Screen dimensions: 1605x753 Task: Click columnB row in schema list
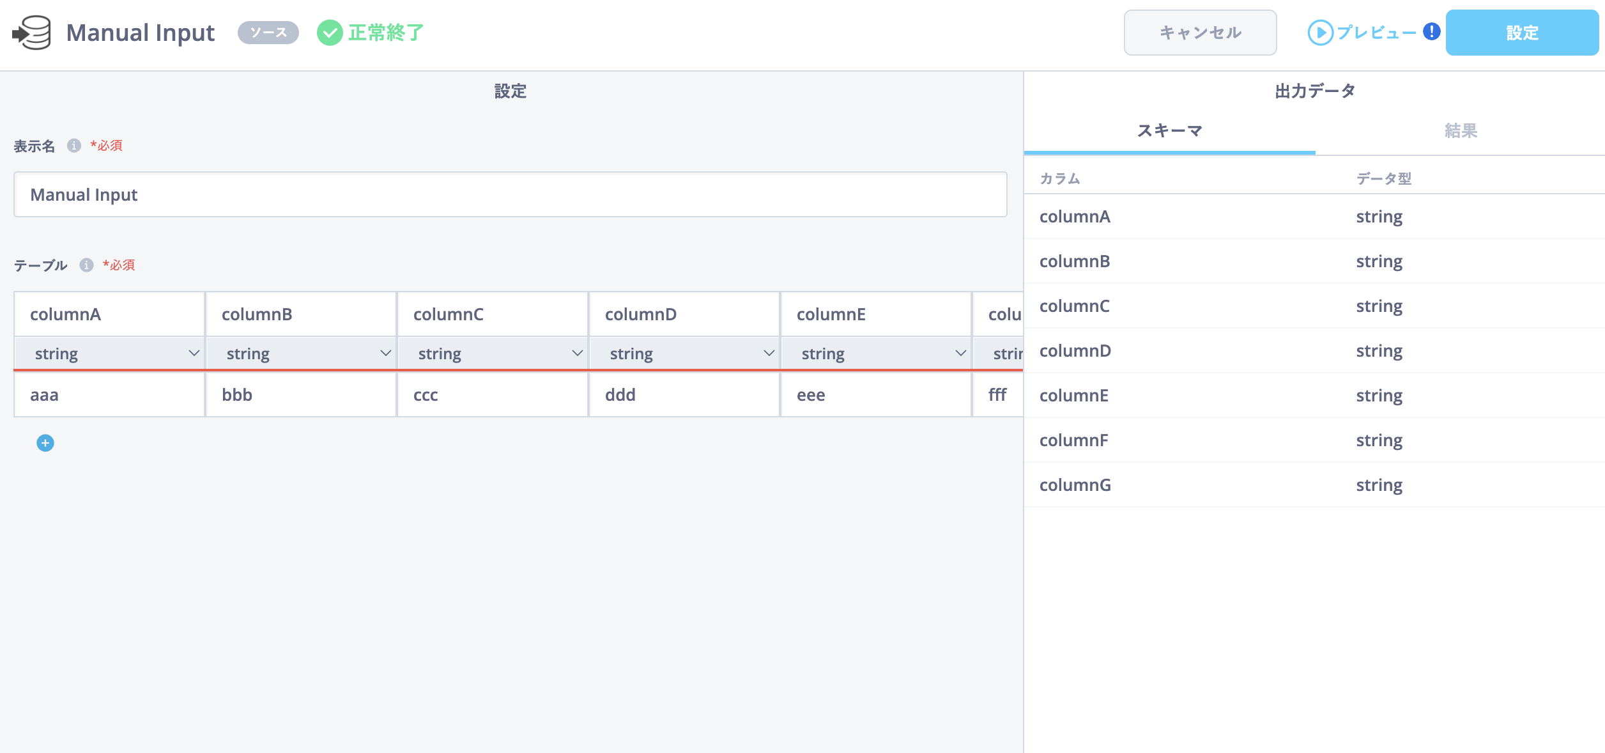1314,261
